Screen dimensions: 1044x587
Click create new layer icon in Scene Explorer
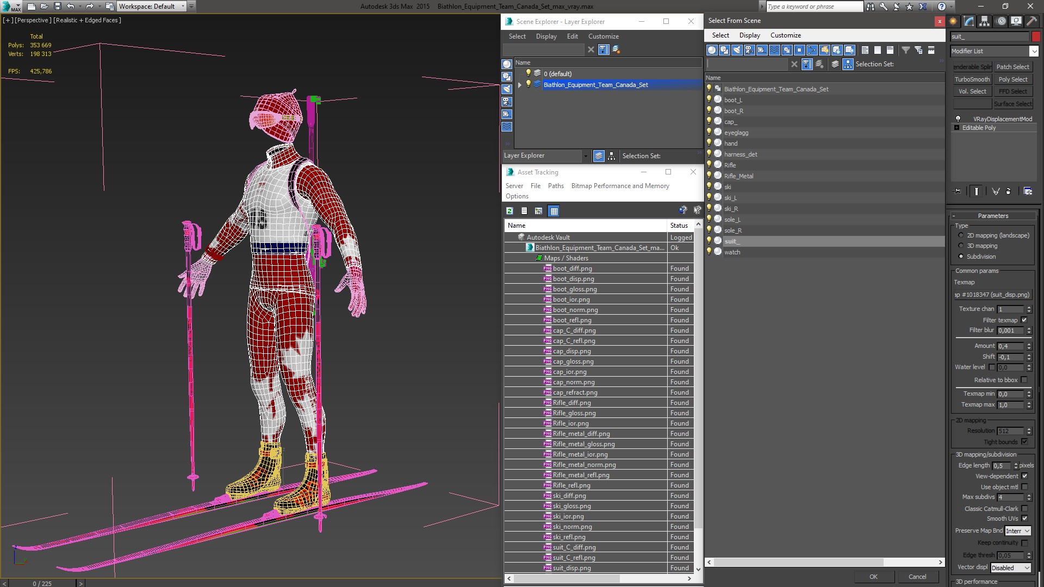coord(616,49)
